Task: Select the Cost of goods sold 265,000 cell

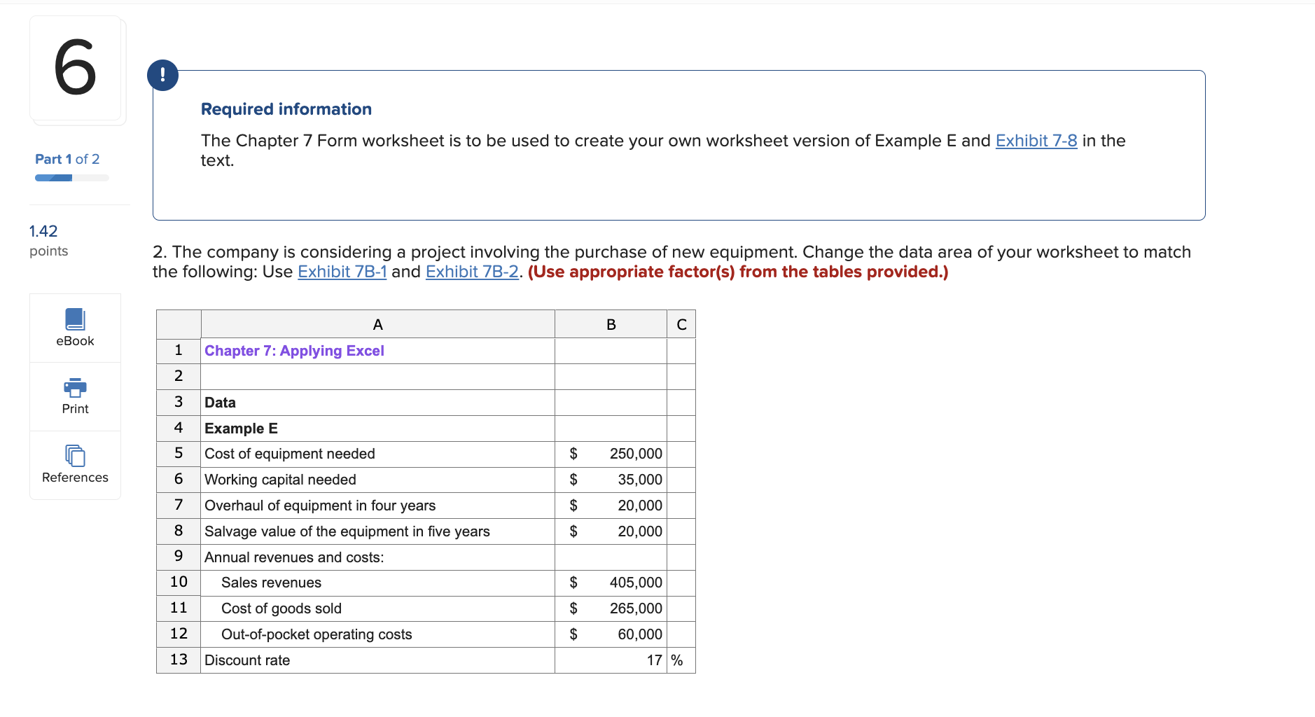Action: point(610,608)
